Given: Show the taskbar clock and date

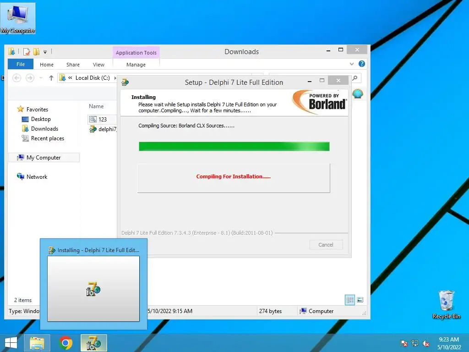Looking at the screenshot, I should 449,343.
